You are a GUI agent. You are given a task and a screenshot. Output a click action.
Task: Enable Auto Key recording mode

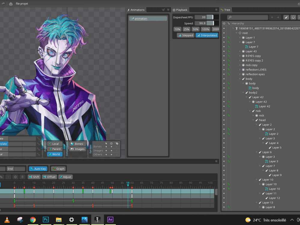coord(38,169)
